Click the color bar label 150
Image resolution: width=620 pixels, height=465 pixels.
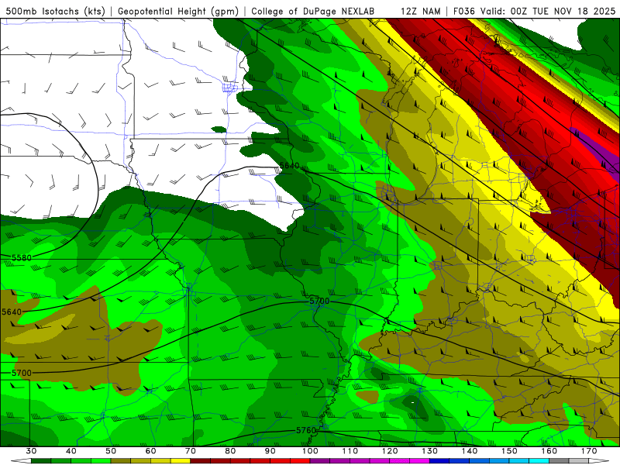[x=510, y=451]
